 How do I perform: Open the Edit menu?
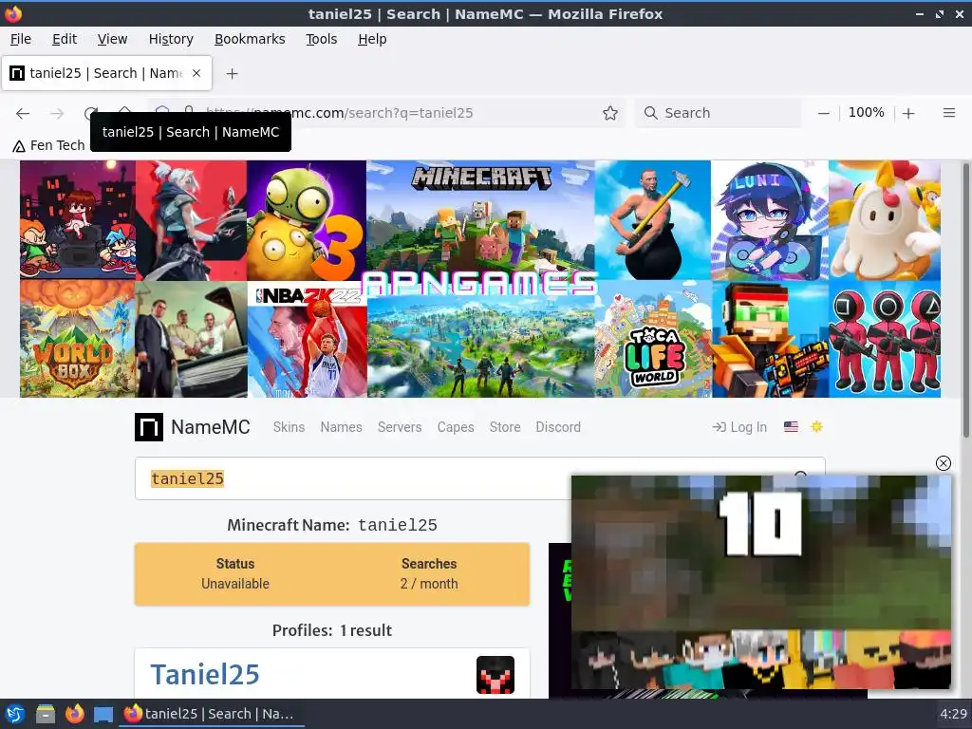[x=64, y=39]
